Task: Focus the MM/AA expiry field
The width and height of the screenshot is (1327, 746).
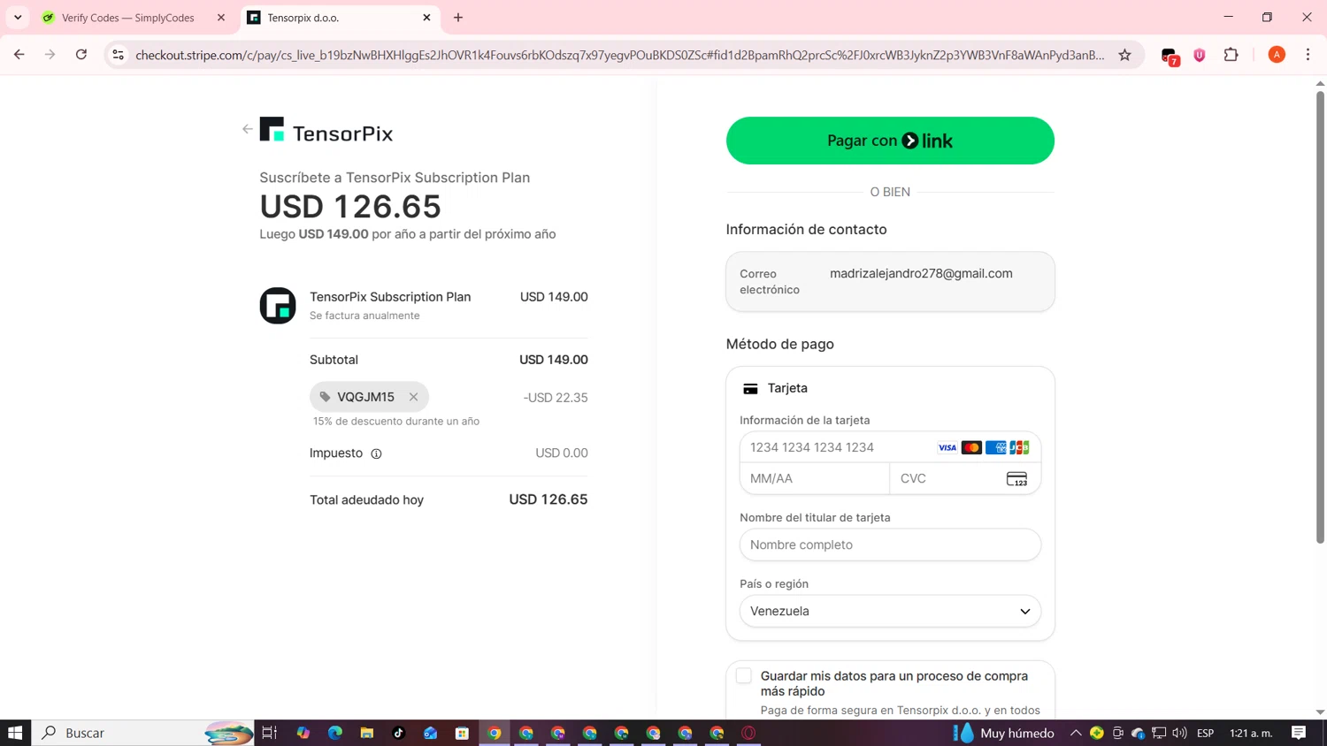Action: point(815,478)
